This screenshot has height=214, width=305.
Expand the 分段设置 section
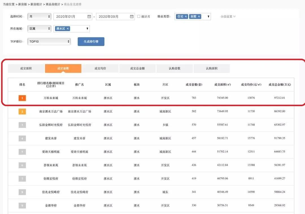point(228,17)
